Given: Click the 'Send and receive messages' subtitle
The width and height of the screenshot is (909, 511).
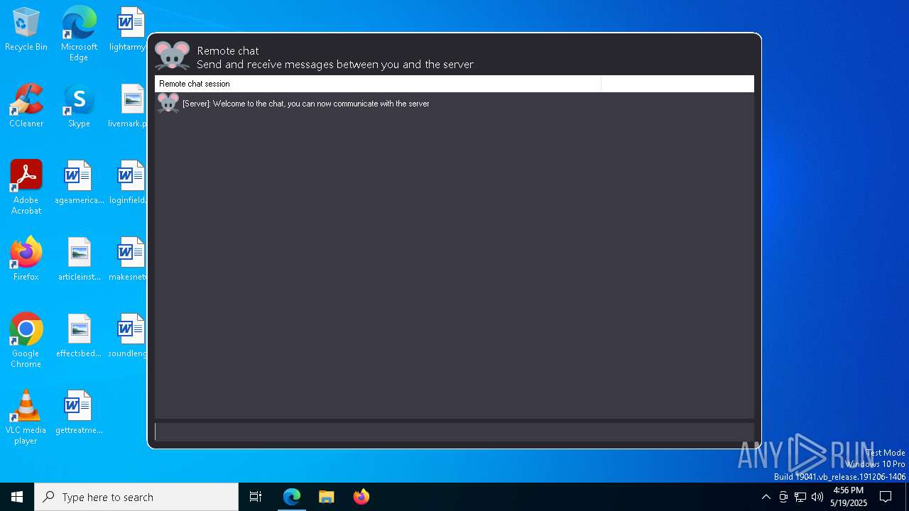Looking at the screenshot, I should 335,65.
